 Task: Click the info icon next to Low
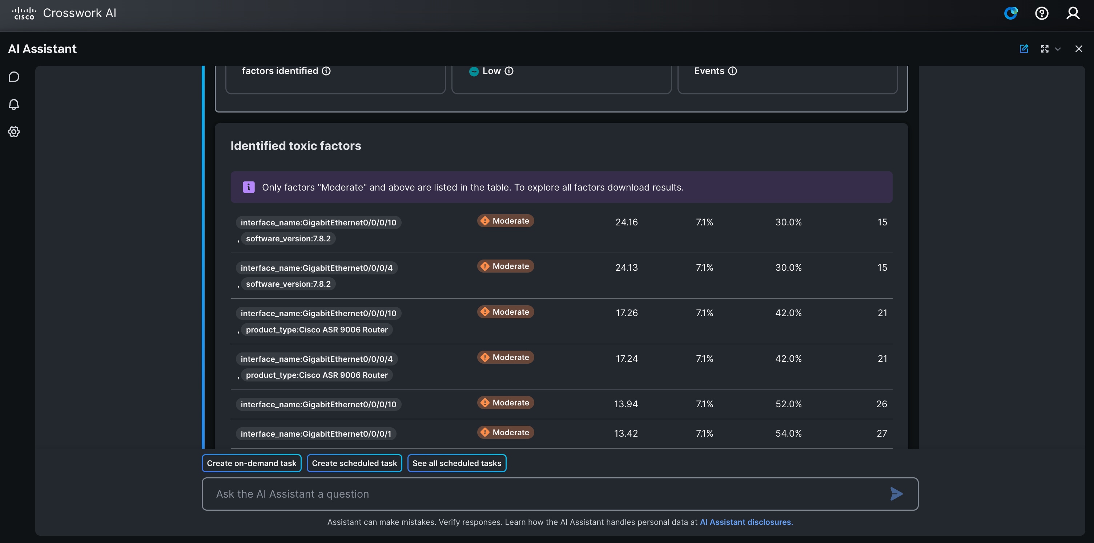[x=509, y=71]
